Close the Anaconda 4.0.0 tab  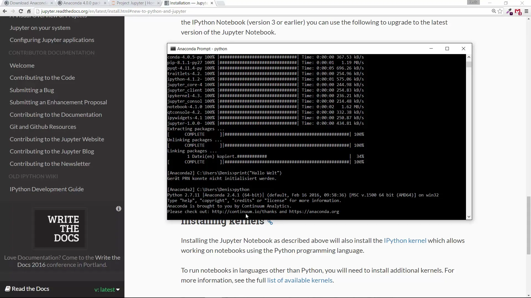105,3
